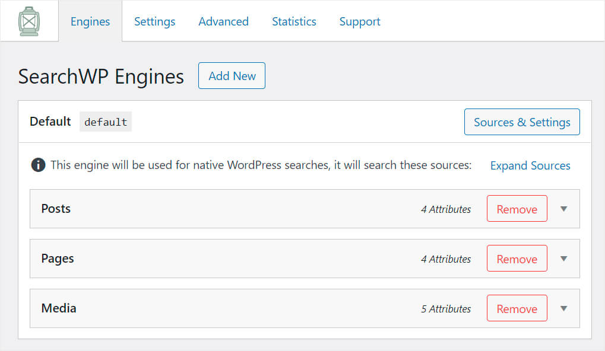Expand the Posts source arrow

pyautogui.click(x=563, y=209)
